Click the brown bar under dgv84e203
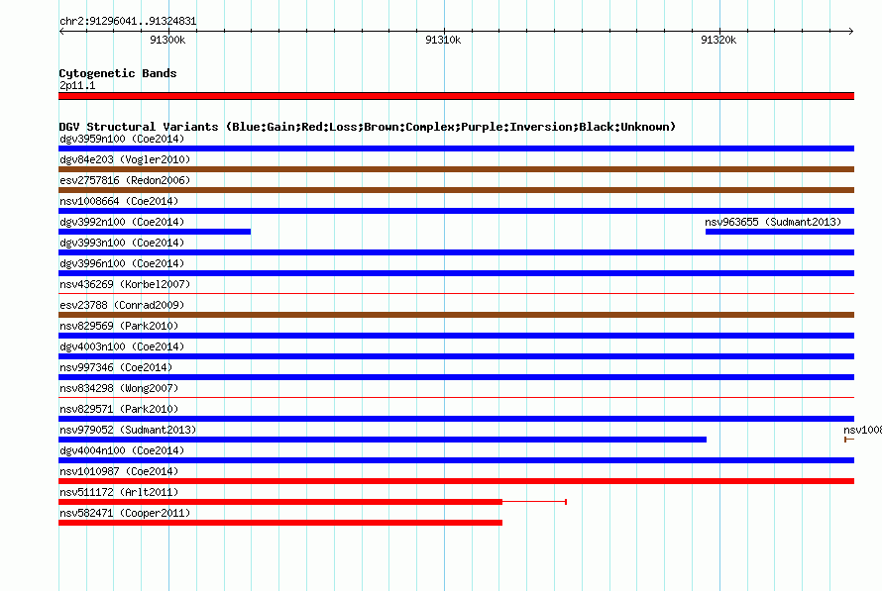The image size is (882, 591). coord(456,169)
